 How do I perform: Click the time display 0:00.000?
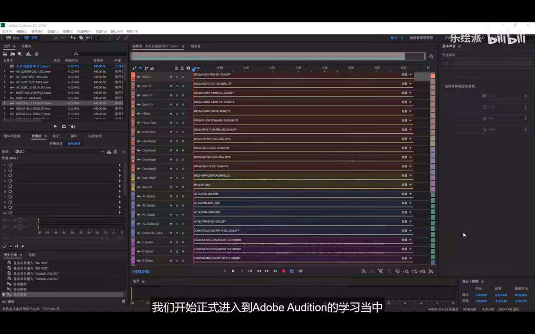coord(141,272)
